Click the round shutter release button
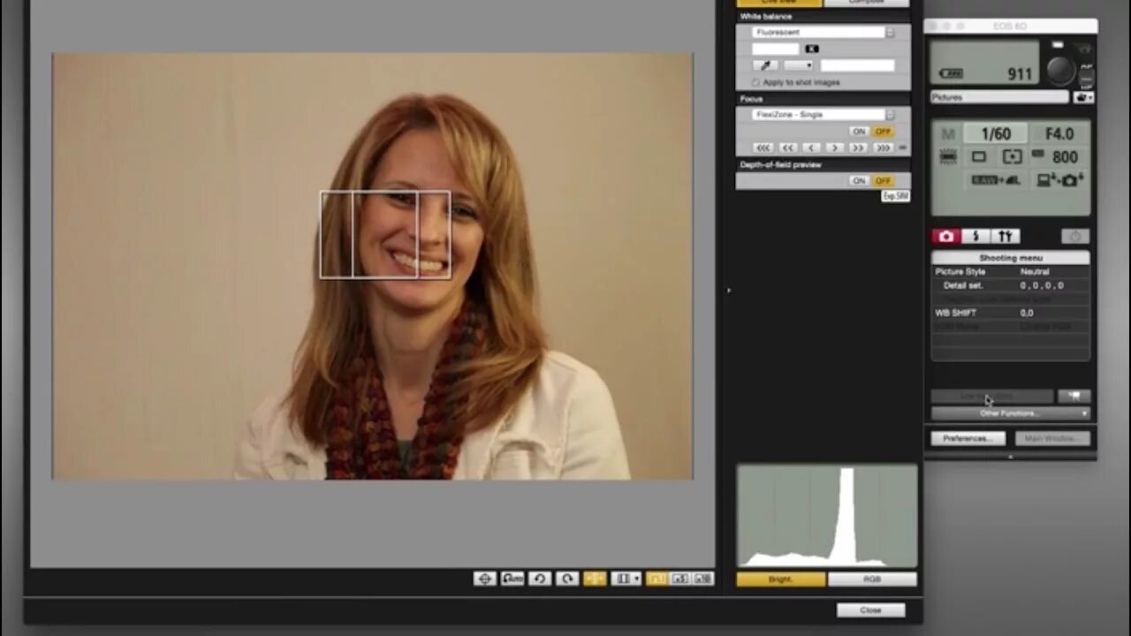The image size is (1131, 636). tap(1060, 70)
